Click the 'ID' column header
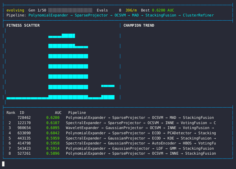The width and height of the screenshot is (236, 169). click(22, 113)
